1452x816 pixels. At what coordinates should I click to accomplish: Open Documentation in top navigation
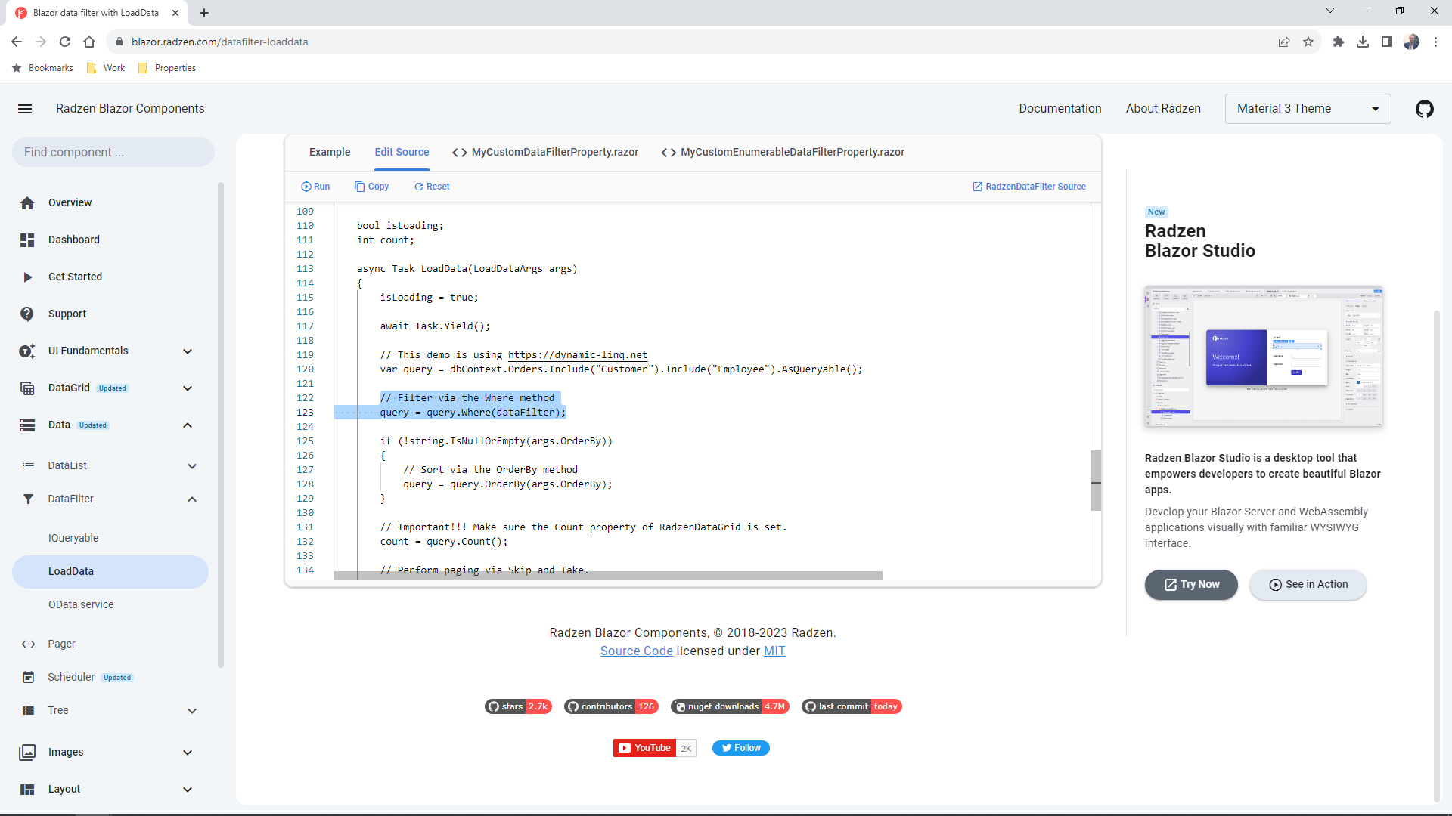1060,109
